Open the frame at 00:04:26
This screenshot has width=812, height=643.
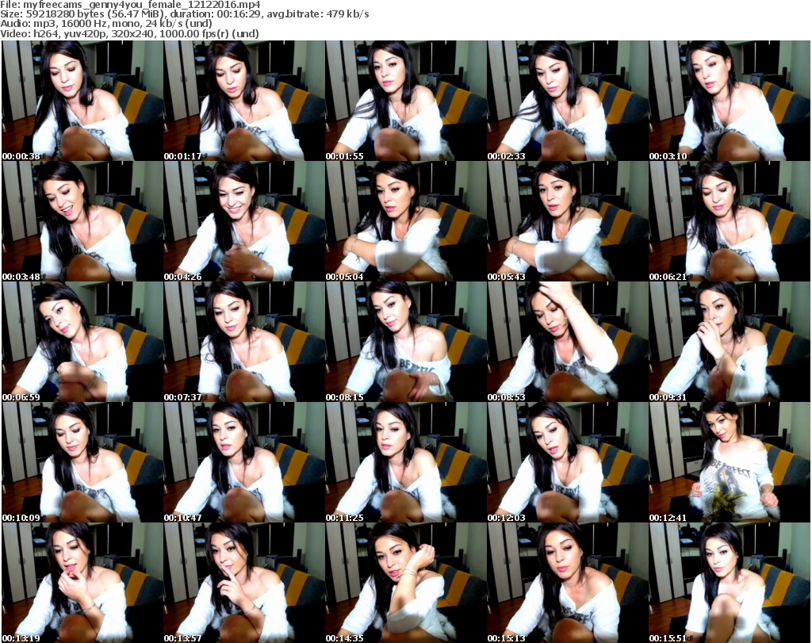click(x=244, y=221)
